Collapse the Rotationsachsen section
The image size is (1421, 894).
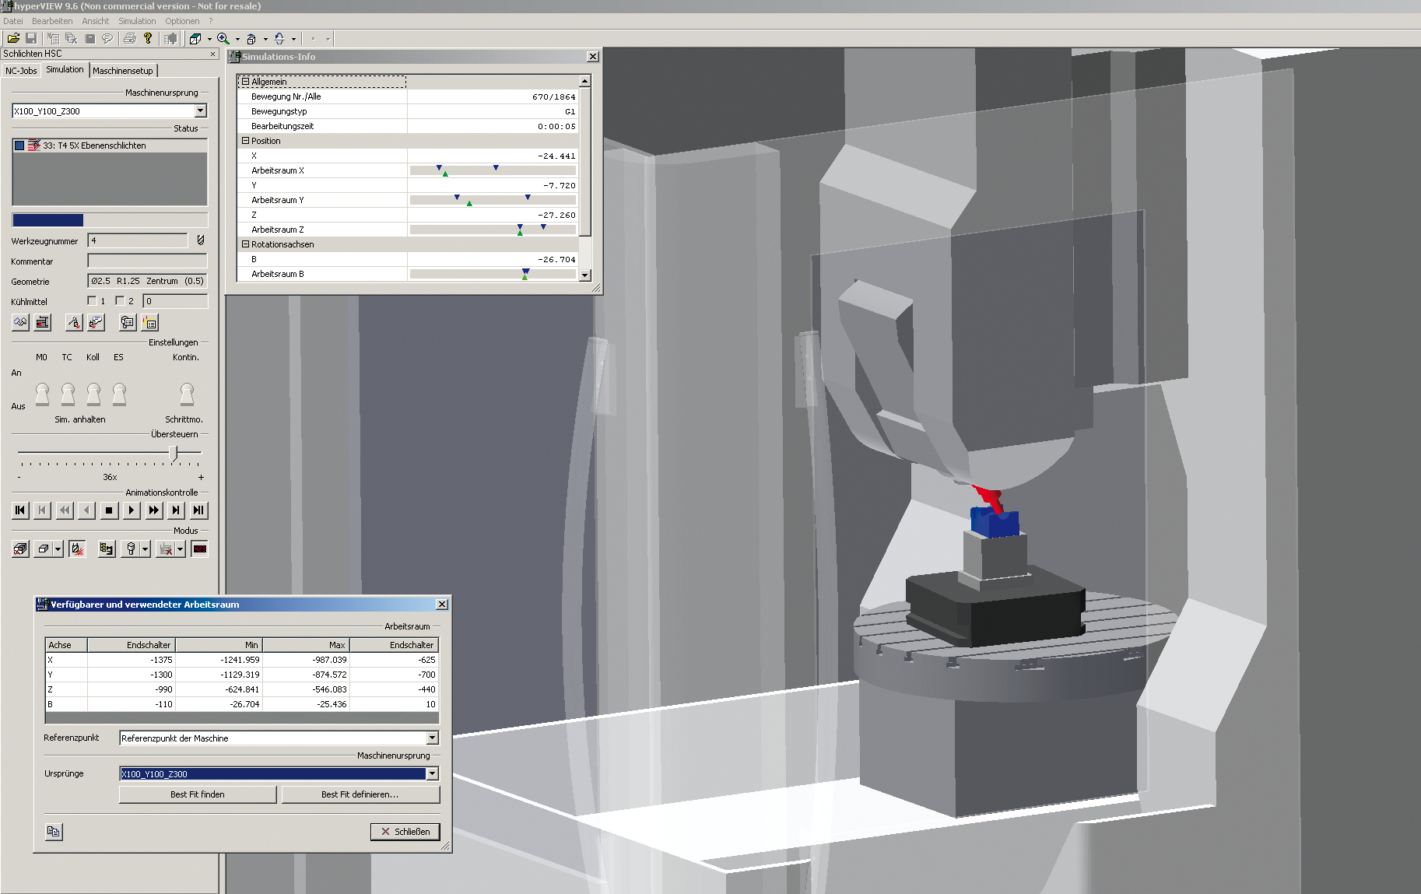point(245,244)
